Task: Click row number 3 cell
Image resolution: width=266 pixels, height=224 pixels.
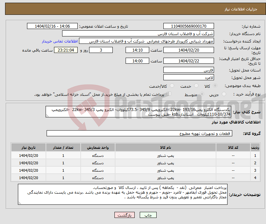Action: coord(255,170)
